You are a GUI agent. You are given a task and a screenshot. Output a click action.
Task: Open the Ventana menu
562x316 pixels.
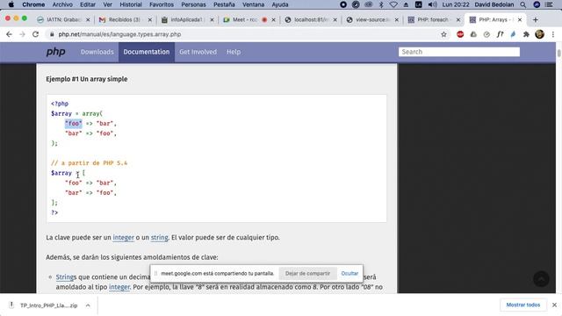tap(253, 4)
